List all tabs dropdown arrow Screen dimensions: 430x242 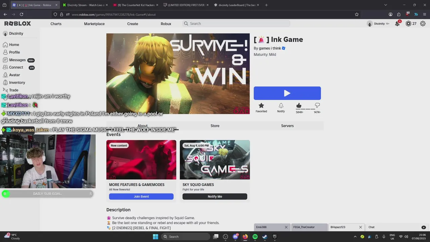tap(385, 5)
